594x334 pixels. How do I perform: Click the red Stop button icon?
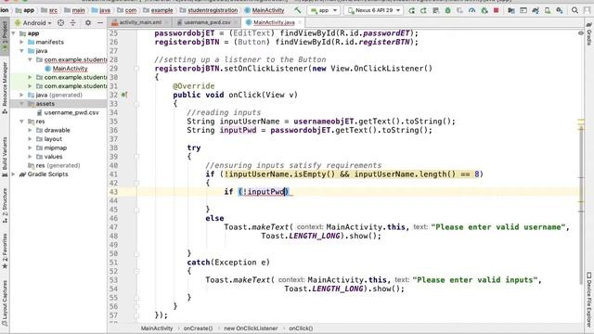496,10
